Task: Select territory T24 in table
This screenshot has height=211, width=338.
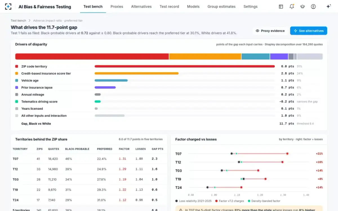Action: click(x=15, y=200)
